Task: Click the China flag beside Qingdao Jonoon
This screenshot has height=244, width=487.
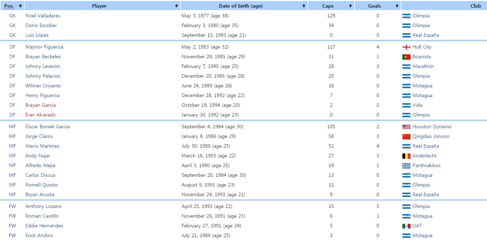Action: pyautogui.click(x=406, y=137)
